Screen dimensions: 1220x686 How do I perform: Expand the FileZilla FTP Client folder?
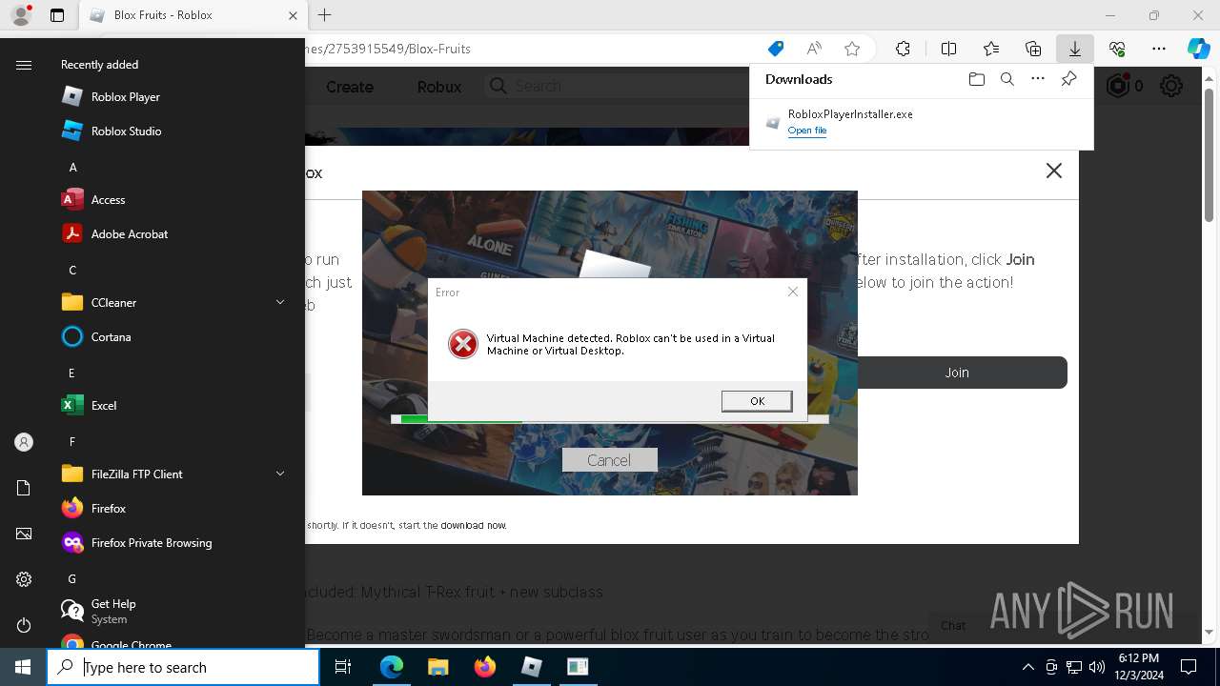(x=172, y=474)
